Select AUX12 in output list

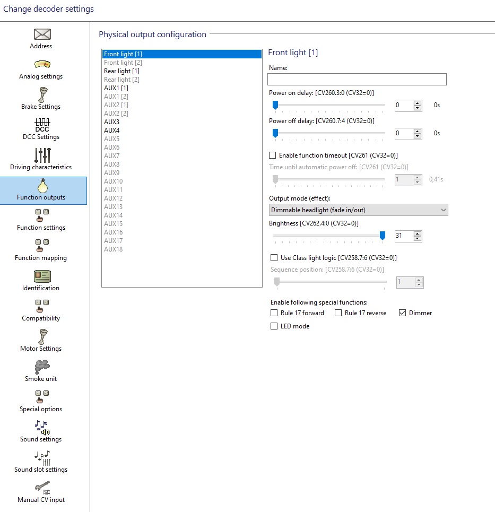[x=182, y=198]
